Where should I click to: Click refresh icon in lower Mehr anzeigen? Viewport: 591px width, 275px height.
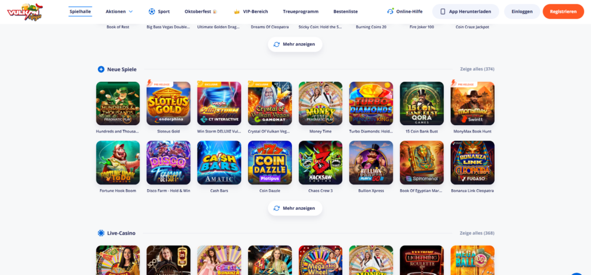point(276,208)
